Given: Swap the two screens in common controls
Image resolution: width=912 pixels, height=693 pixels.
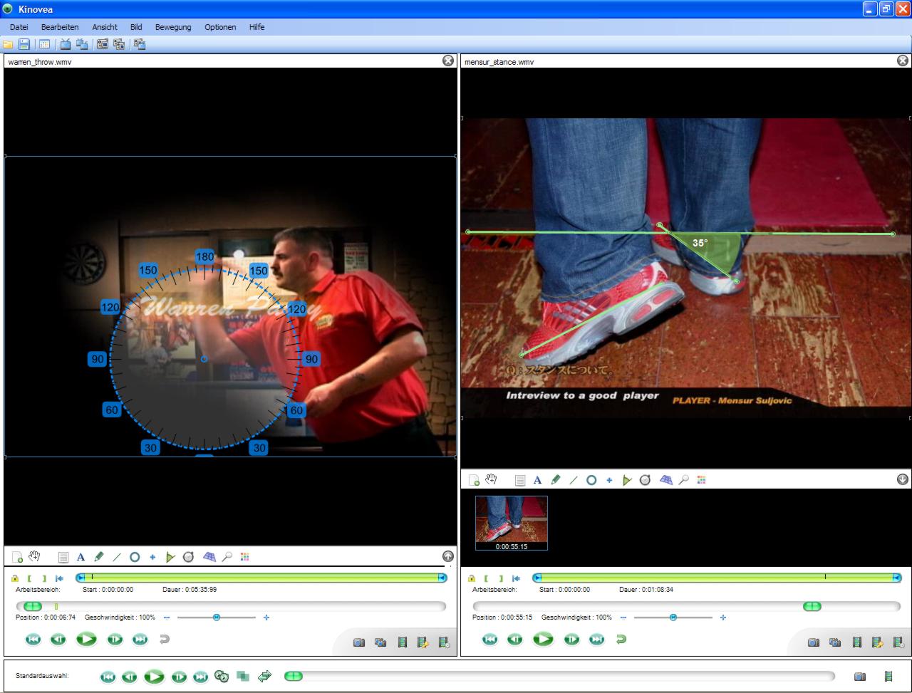Looking at the screenshot, I should tap(265, 676).
